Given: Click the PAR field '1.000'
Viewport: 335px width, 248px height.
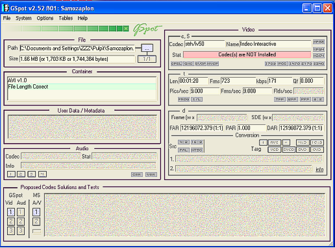Looking at the screenshot, I should point(251,128).
